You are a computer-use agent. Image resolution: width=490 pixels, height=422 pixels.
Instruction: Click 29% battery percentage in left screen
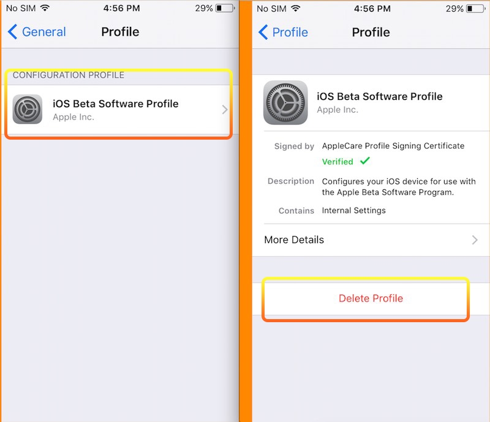coord(204,9)
